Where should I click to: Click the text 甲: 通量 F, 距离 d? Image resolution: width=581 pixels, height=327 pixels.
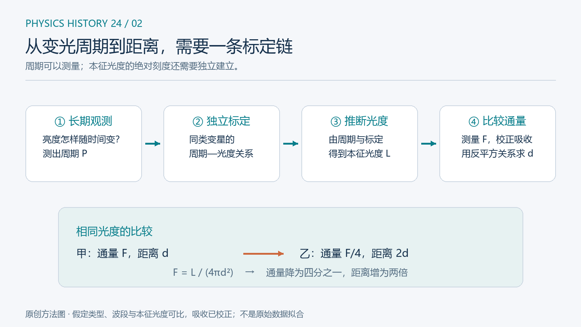coord(122,253)
